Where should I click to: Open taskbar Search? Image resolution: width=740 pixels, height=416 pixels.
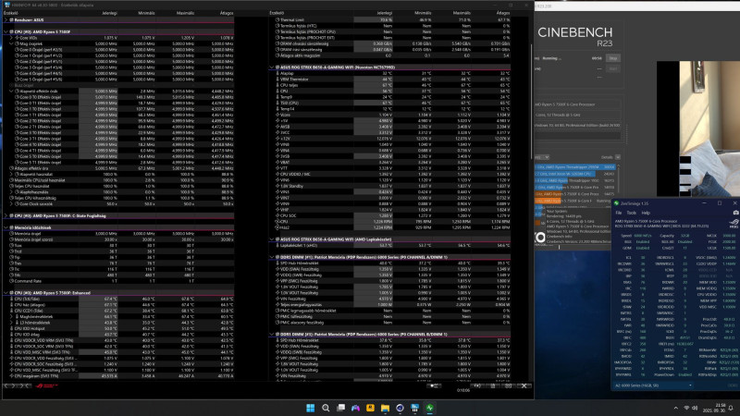click(326, 408)
